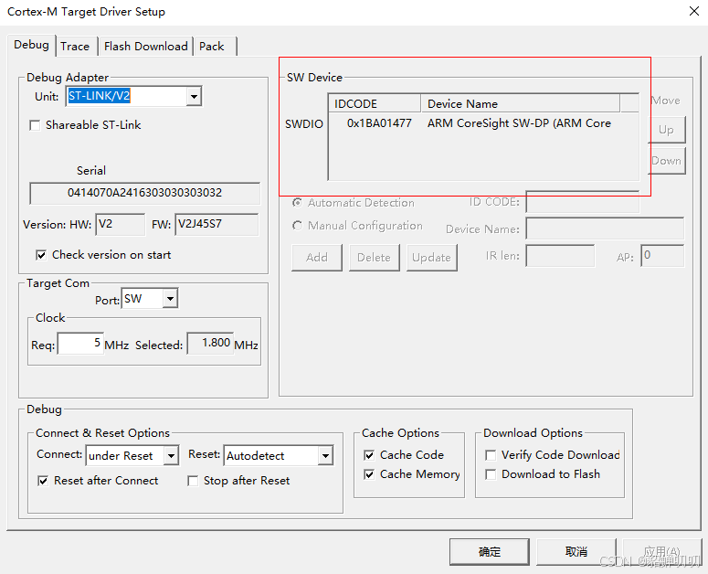
Task: Click the FW version V2J45S7 field
Action: click(x=217, y=225)
